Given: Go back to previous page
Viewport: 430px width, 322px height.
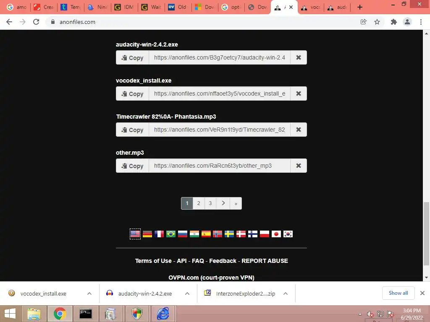Looking at the screenshot, I should tap(9, 22).
